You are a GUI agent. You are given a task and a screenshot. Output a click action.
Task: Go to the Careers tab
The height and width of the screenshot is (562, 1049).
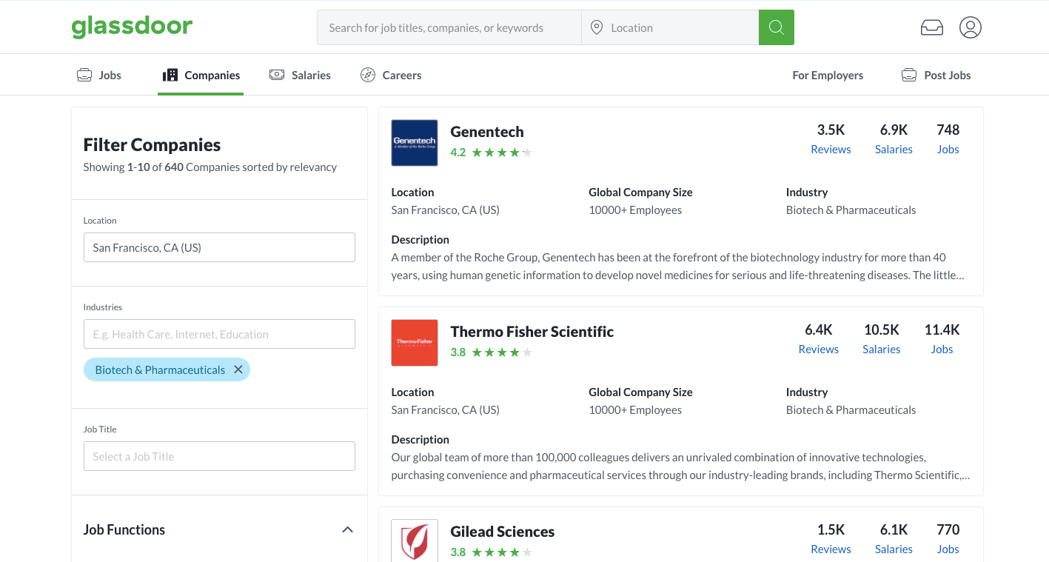(x=391, y=75)
